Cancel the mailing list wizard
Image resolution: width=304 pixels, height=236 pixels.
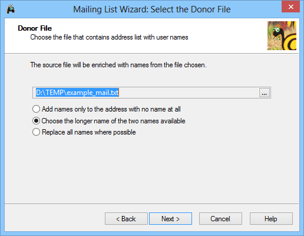(x=220, y=218)
